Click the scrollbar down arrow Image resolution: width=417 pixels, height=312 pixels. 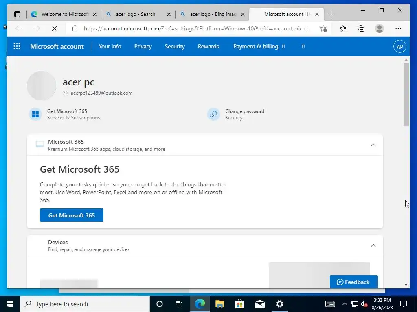point(406,285)
